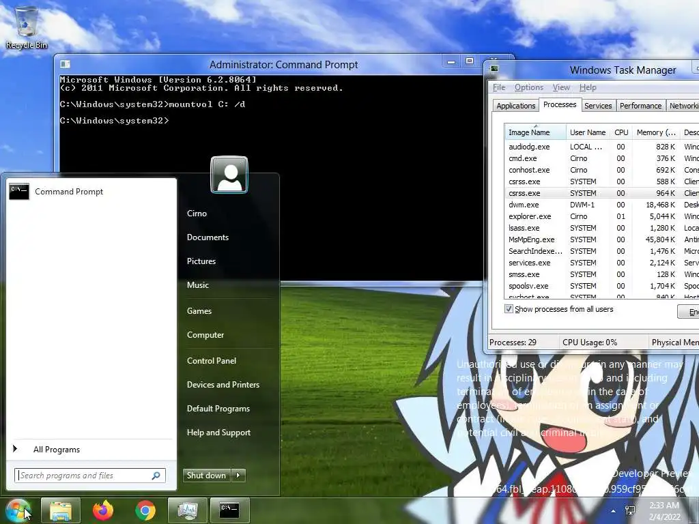Toggle Show processes from all users checkbox
This screenshot has height=524, width=699.
click(x=509, y=309)
